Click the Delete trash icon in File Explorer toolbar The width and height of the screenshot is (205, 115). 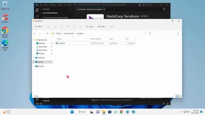coord(81,27)
